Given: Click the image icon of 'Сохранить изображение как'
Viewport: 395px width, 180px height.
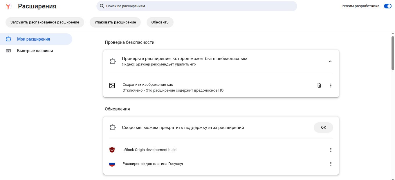Looking at the screenshot, I should (112, 86).
